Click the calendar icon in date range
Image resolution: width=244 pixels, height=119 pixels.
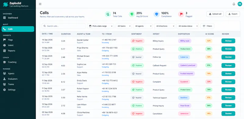(90, 26)
